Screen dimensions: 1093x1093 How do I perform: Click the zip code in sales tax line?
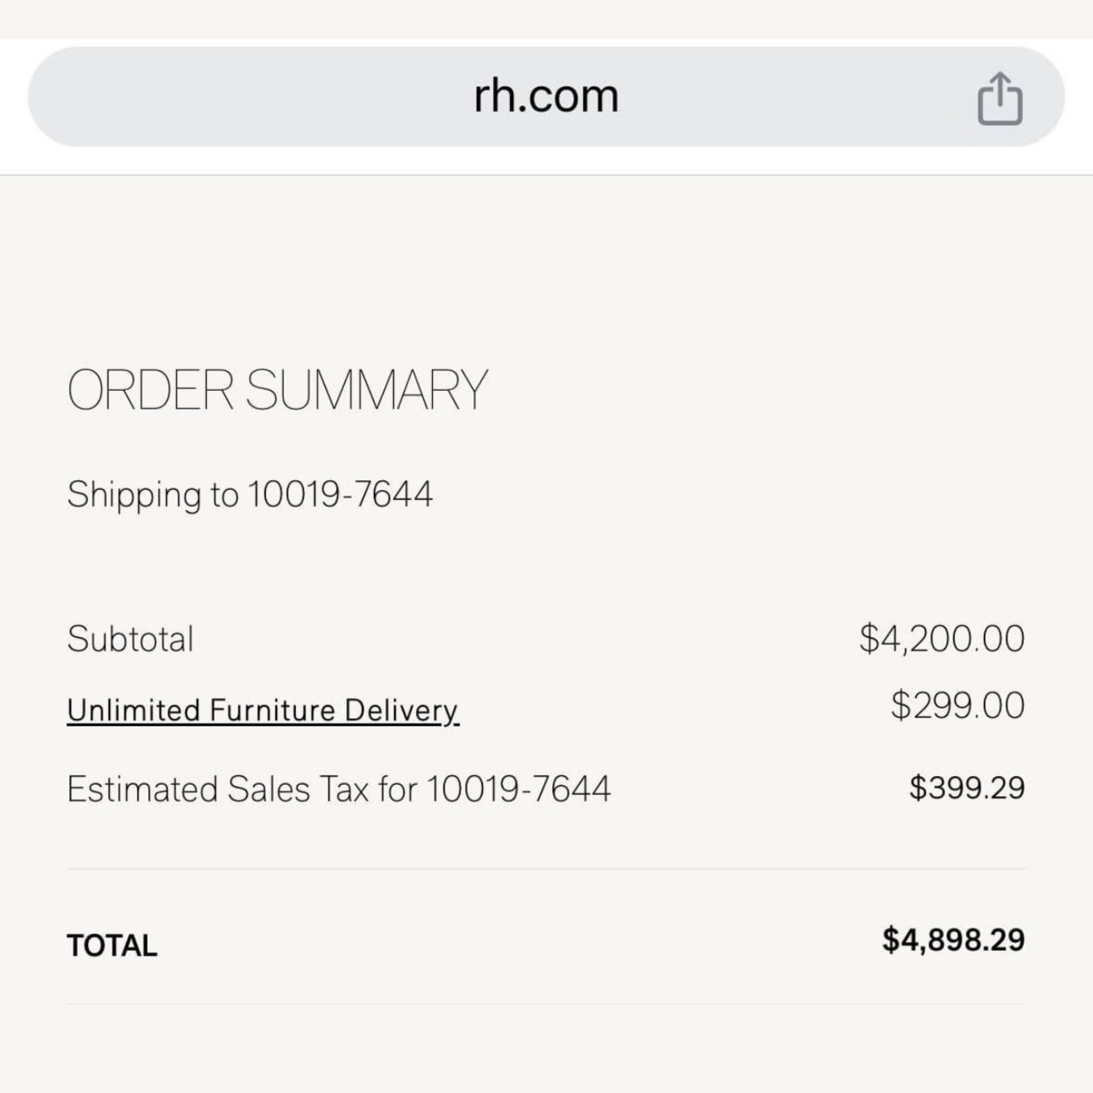tap(518, 789)
